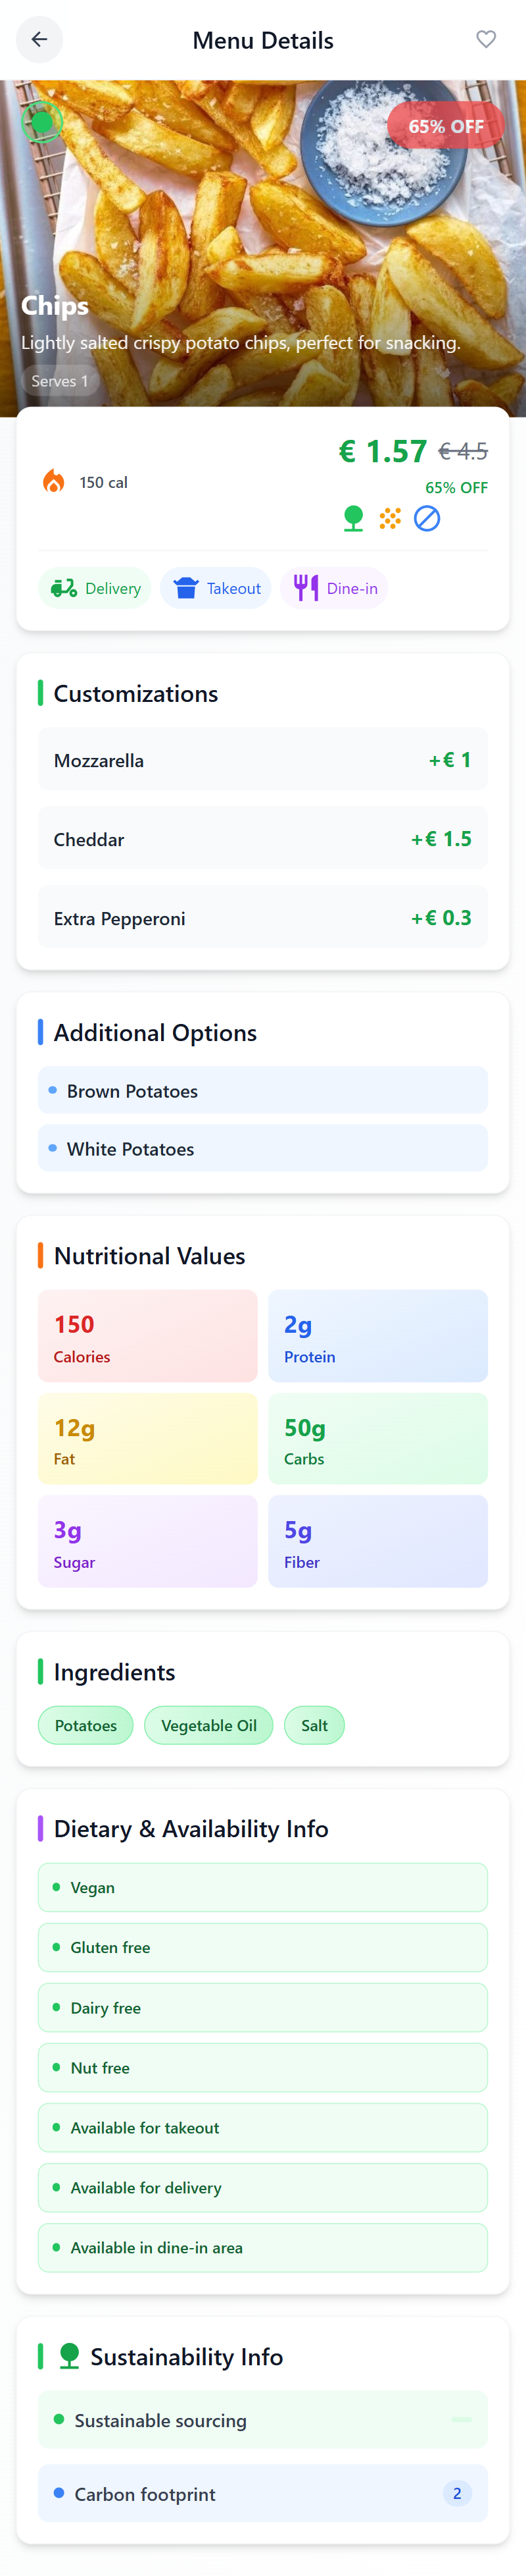526x2576 pixels.
Task: Click the blue prohibited circle icon
Action: 427,518
